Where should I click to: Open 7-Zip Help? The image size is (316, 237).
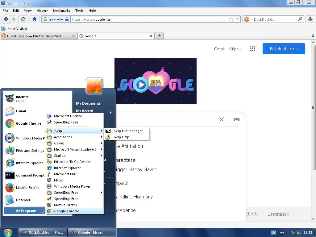(127, 137)
